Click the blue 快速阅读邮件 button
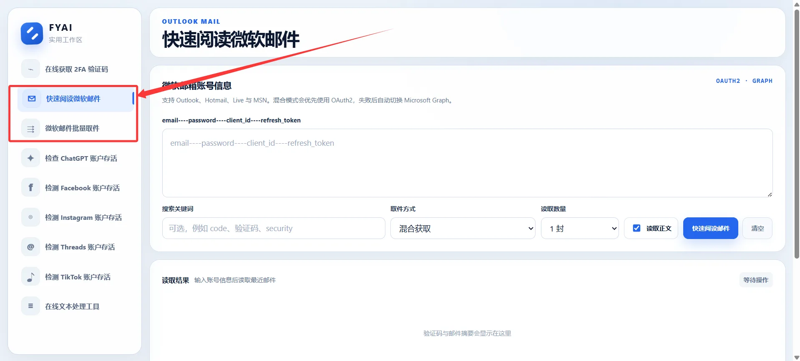Viewport: 800px width, 361px height. [x=710, y=228]
